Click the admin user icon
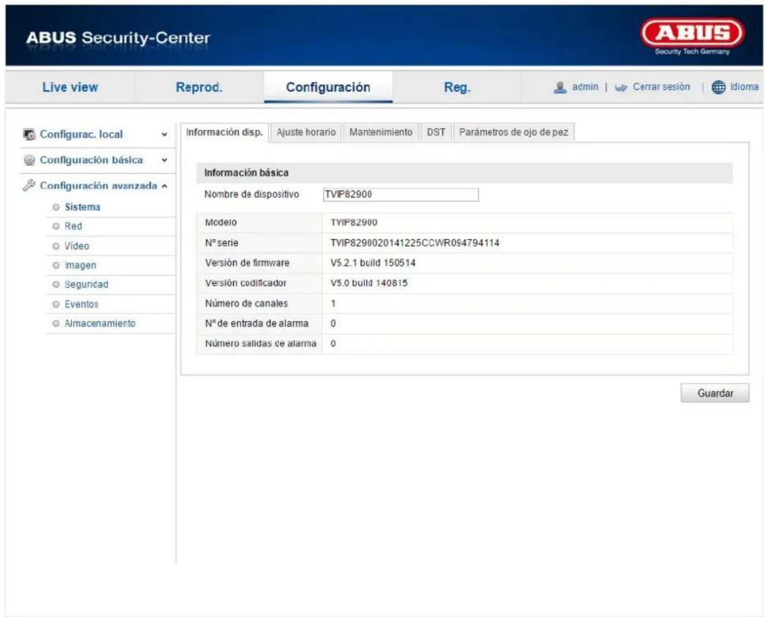765x617 pixels. click(x=560, y=87)
